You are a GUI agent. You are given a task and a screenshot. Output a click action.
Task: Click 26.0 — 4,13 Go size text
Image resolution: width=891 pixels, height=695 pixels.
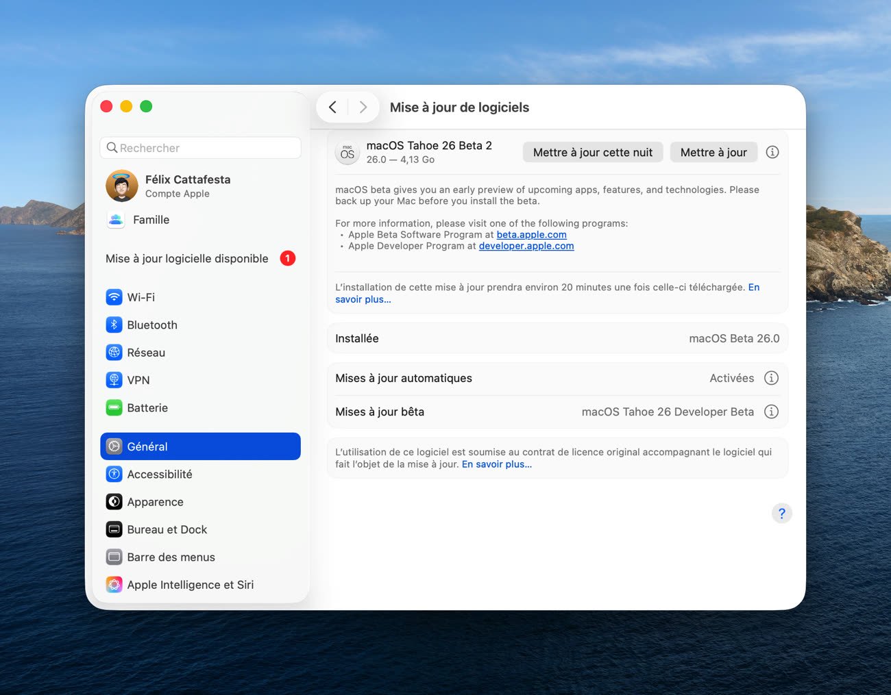coord(400,160)
